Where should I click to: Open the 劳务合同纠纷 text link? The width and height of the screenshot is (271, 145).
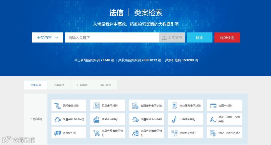click(110, 119)
